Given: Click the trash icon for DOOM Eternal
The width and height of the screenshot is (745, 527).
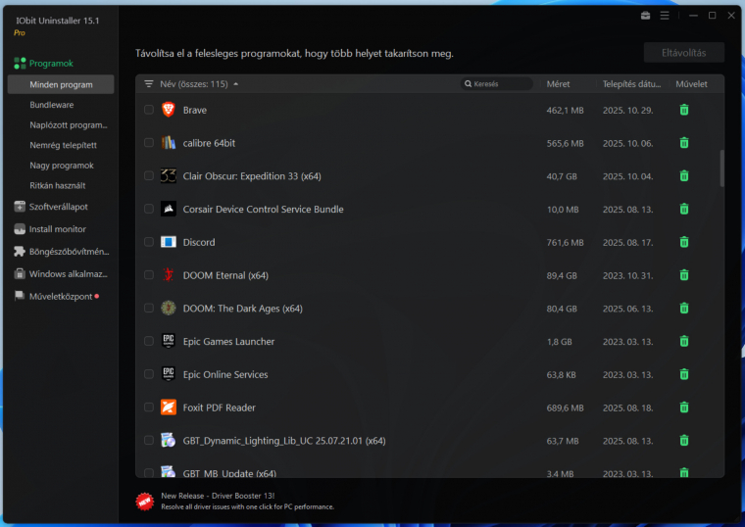Looking at the screenshot, I should tap(684, 275).
